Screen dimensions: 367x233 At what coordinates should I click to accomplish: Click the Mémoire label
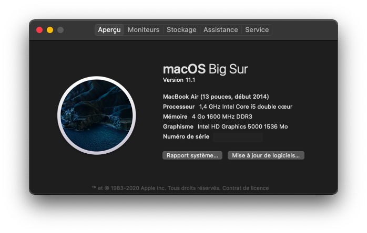click(x=175, y=116)
